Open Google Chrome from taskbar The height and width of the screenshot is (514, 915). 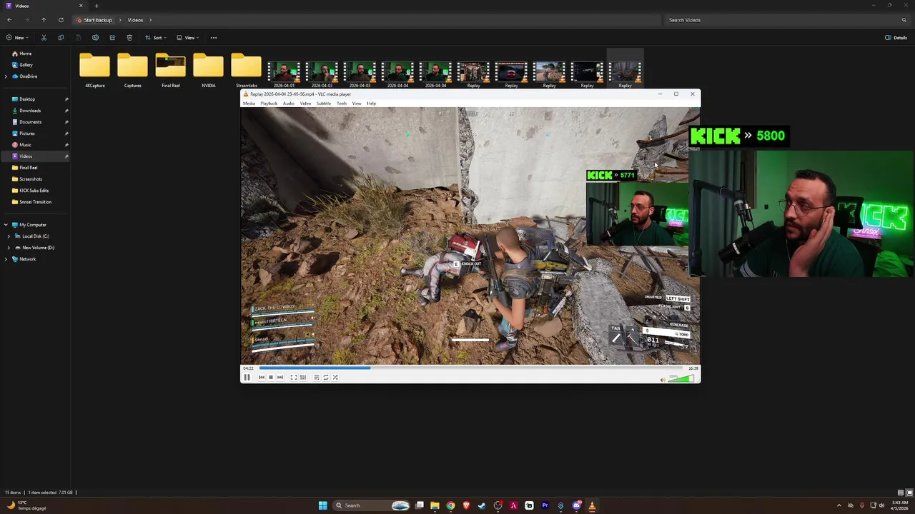[x=450, y=505]
